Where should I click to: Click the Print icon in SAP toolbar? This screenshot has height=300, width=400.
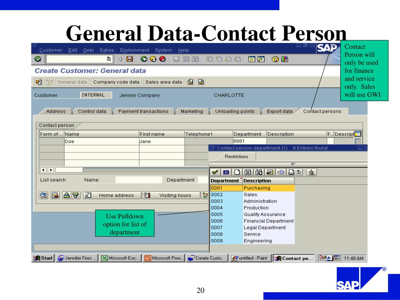176,59
